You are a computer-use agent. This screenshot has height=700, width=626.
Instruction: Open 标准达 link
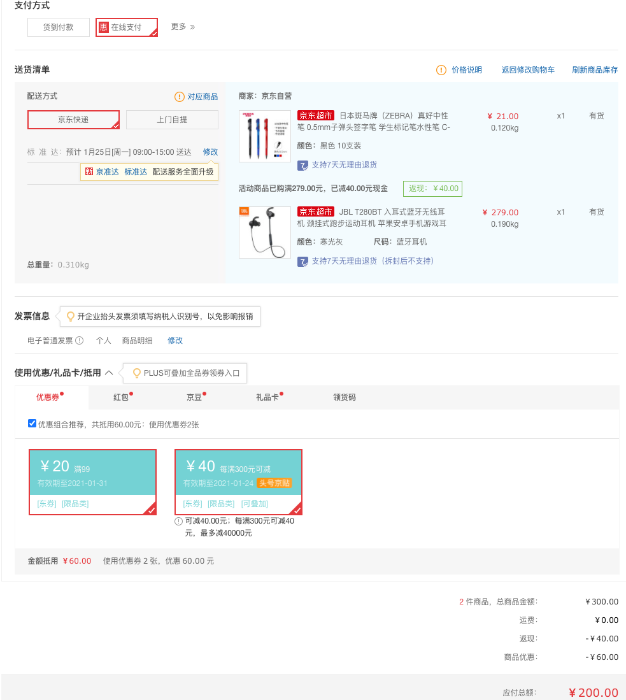point(136,172)
